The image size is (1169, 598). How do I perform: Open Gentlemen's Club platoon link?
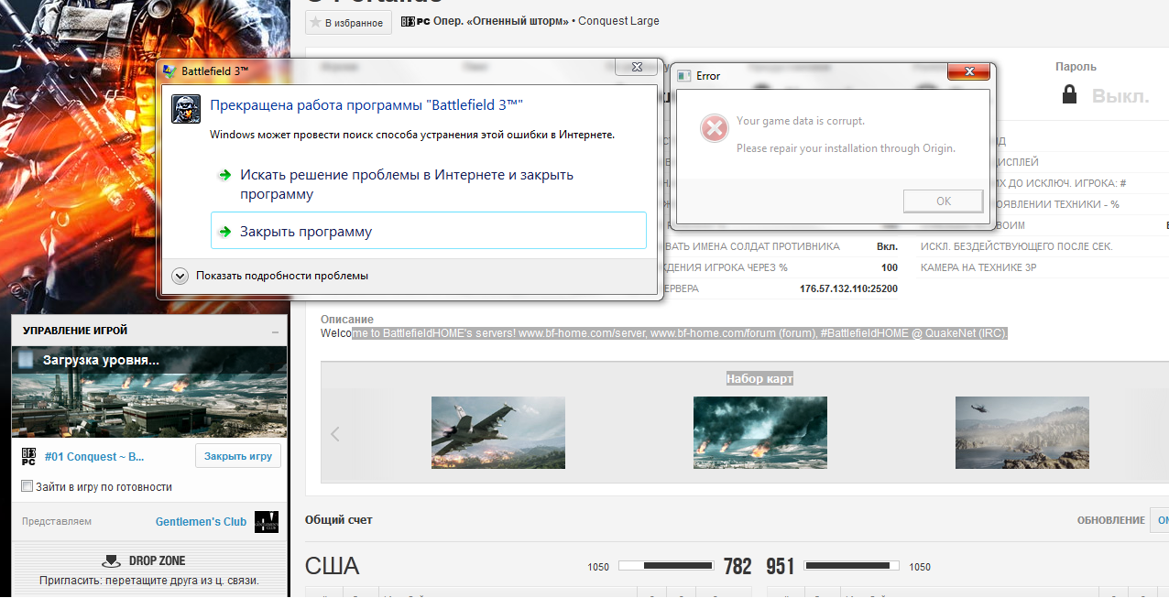pos(201,522)
